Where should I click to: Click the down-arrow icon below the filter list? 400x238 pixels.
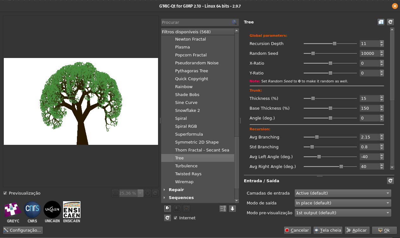click(232, 209)
